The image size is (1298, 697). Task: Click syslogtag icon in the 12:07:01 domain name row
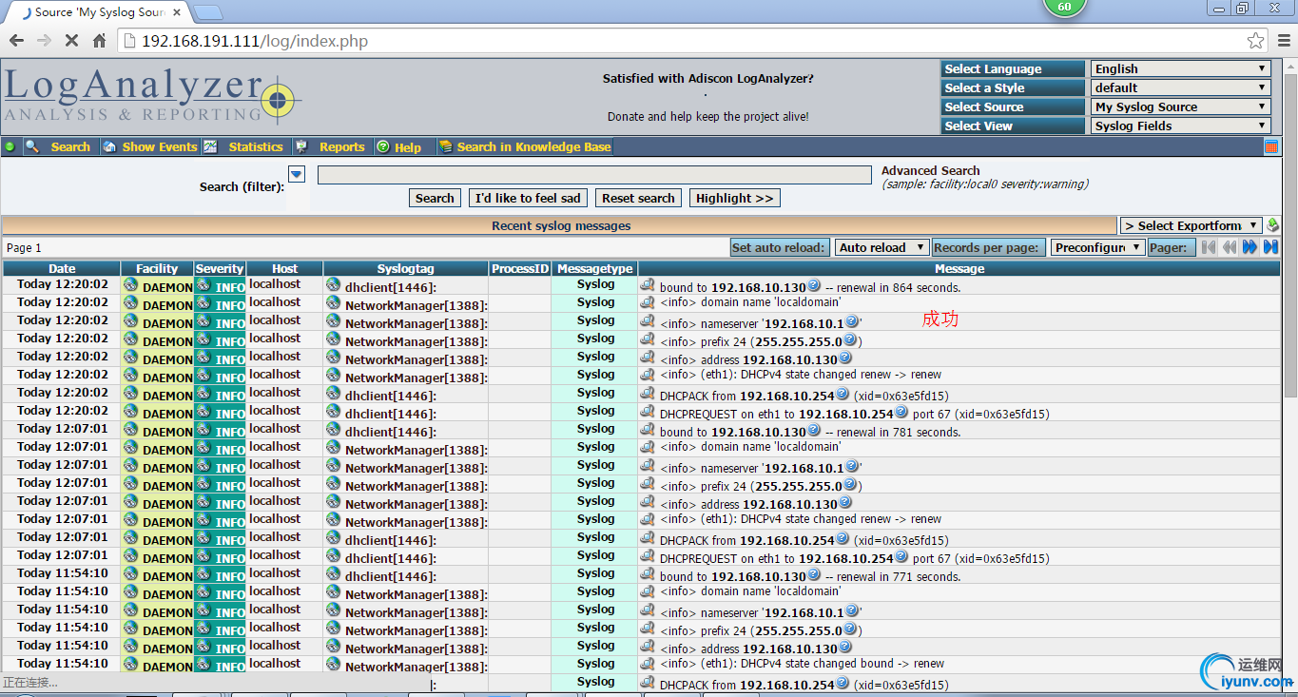click(x=333, y=447)
